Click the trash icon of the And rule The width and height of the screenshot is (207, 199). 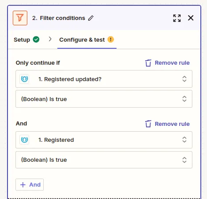[x=148, y=124]
